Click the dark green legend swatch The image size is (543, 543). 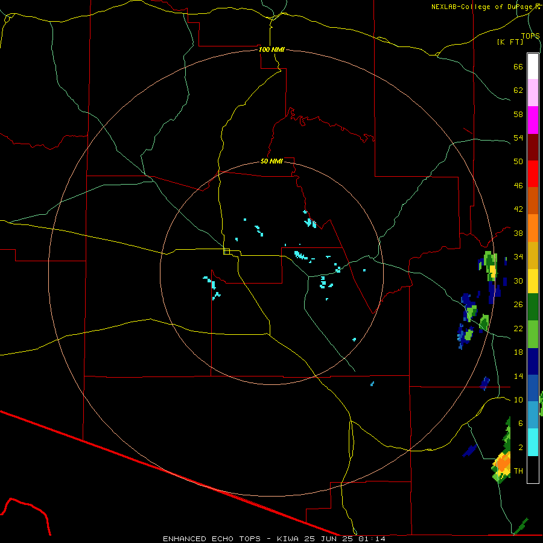533,307
